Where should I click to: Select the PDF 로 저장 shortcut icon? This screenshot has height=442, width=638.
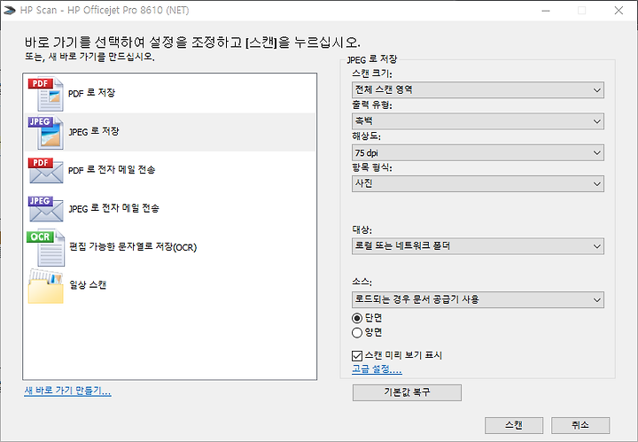tap(45, 94)
